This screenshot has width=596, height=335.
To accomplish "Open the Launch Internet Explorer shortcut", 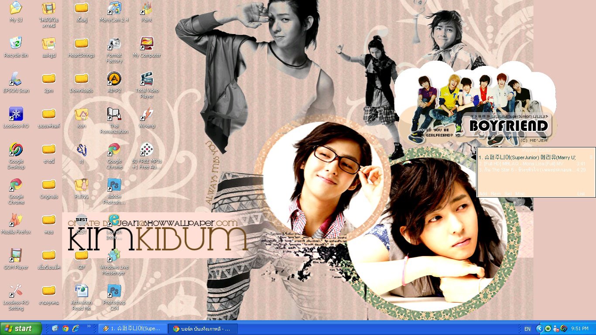I will [114, 226].
